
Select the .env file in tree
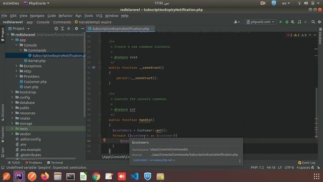(x=23, y=145)
